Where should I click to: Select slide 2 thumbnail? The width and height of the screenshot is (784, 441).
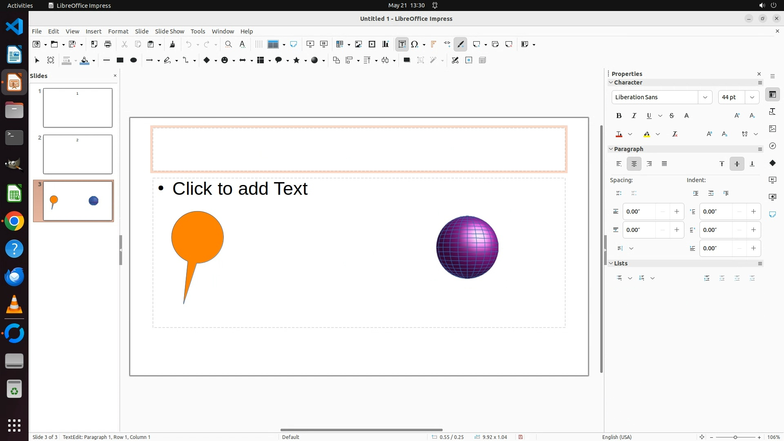coord(78,154)
